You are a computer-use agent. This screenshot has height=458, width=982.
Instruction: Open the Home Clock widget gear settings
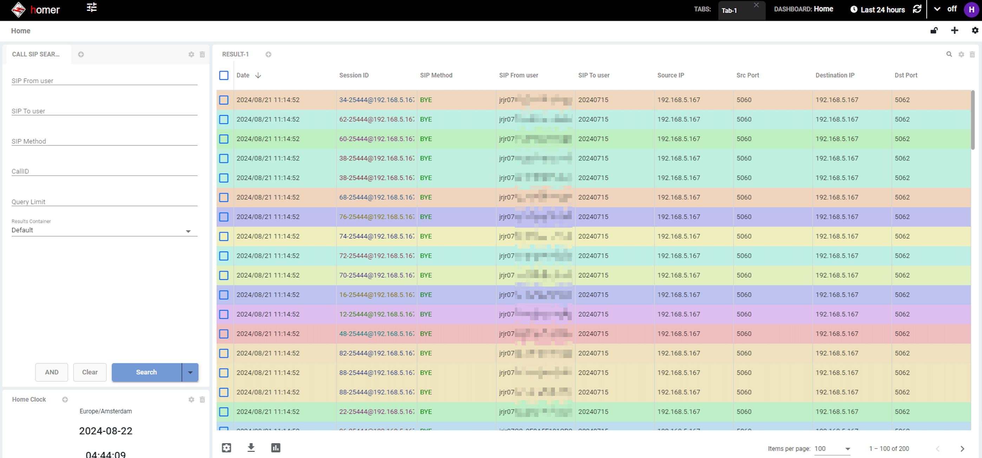pyautogui.click(x=191, y=399)
